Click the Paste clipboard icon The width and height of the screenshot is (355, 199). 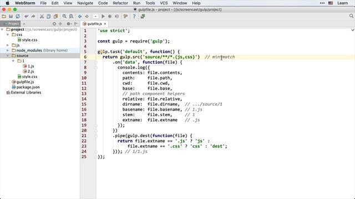[55, 16]
